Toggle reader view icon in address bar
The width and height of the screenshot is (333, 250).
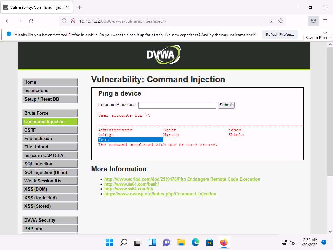coord(272,21)
